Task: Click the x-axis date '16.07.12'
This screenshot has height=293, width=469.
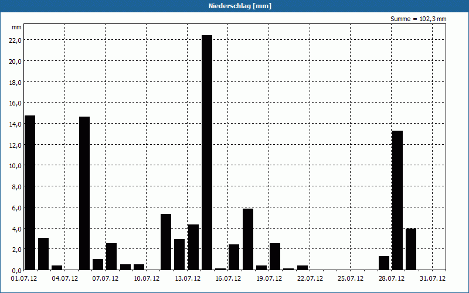Action: coord(228,279)
